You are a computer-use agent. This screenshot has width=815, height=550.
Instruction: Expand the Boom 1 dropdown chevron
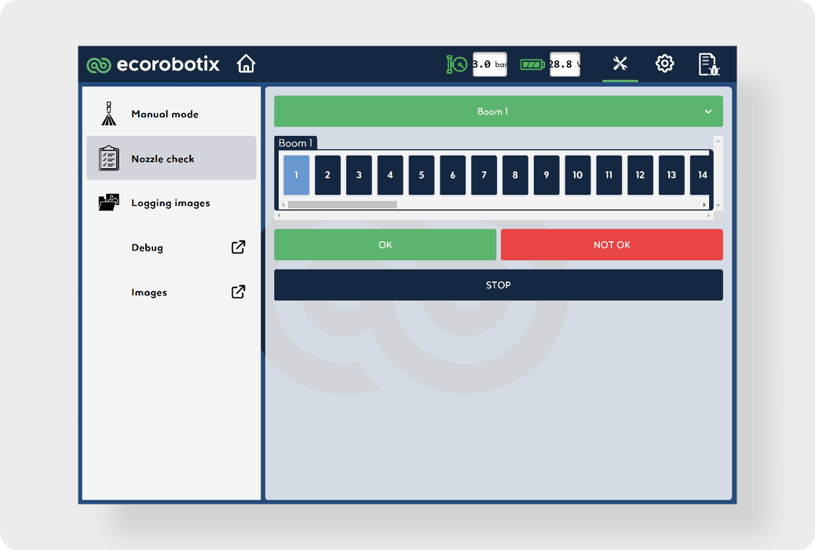(x=708, y=112)
